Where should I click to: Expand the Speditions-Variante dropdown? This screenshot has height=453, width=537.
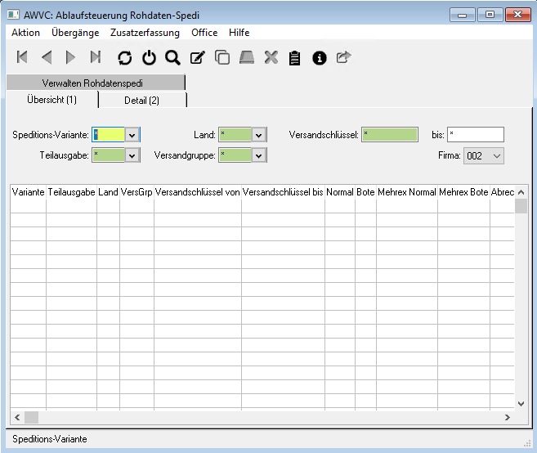coord(132,135)
